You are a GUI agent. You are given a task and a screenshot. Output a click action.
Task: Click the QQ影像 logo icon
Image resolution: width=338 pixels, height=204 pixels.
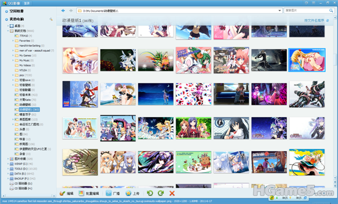tap(5, 3)
